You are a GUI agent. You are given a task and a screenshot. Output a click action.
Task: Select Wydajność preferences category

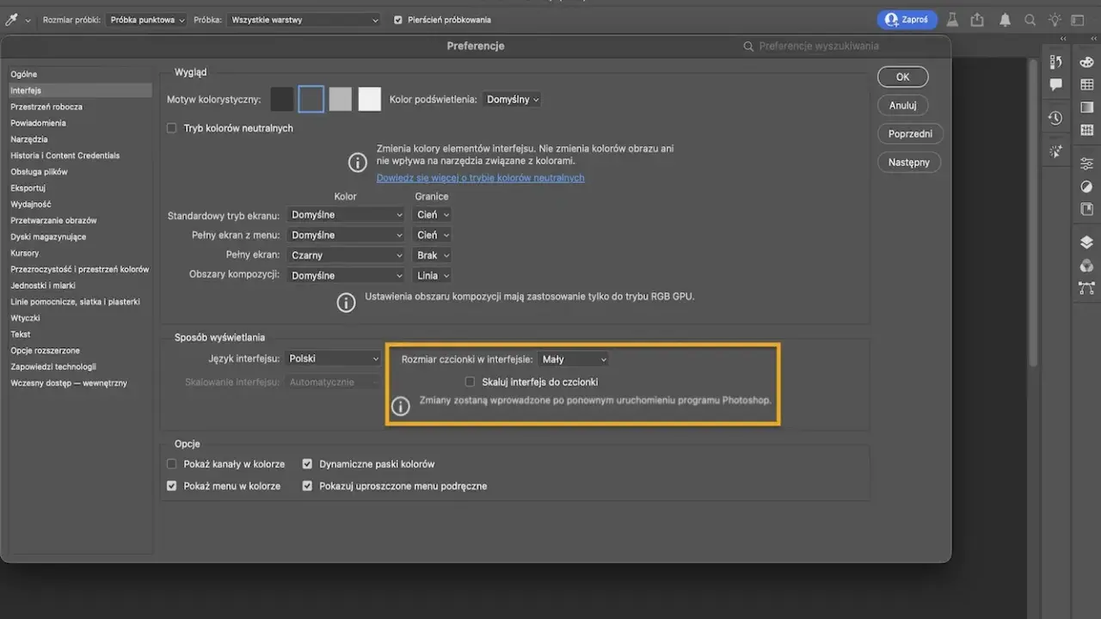pyautogui.click(x=31, y=205)
